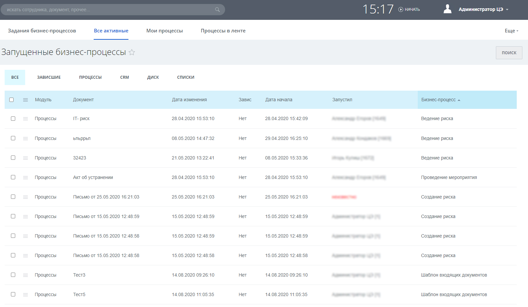Open the row actions menu for Тест5
The width and height of the screenshot is (528, 307).
point(25,295)
